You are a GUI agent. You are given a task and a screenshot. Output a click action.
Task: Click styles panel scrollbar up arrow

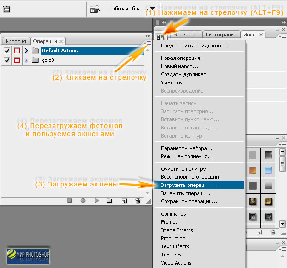click(x=282, y=152)
